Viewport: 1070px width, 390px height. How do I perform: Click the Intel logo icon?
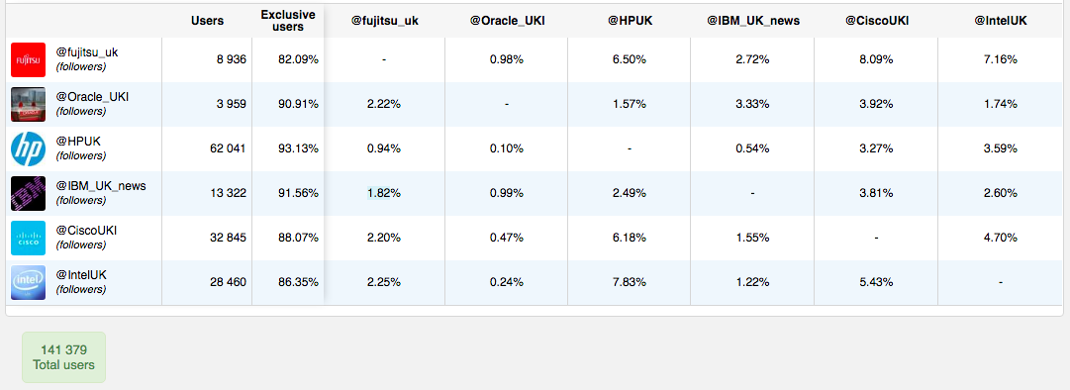pos(28,282)
